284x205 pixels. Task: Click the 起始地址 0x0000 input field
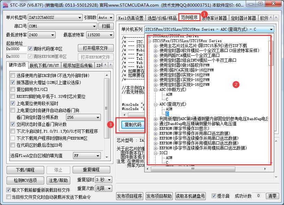click(x=16, y=49)
